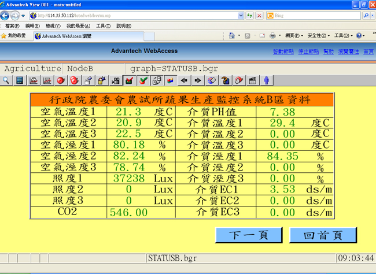Open the 安全性(S) safety dropdown

coord(319,36)
